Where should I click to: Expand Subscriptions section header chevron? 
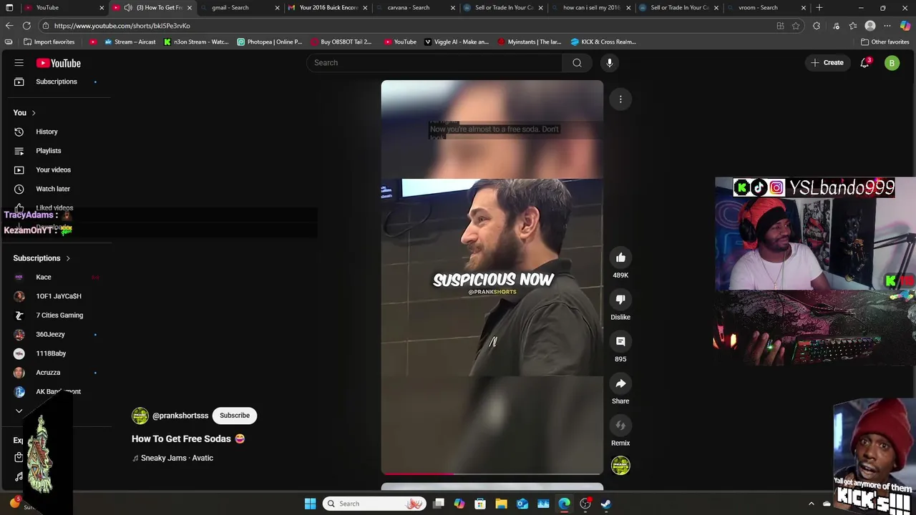[68, 258]
